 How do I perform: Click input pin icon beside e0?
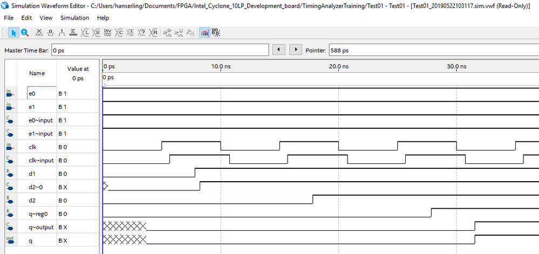pos(10,93)
